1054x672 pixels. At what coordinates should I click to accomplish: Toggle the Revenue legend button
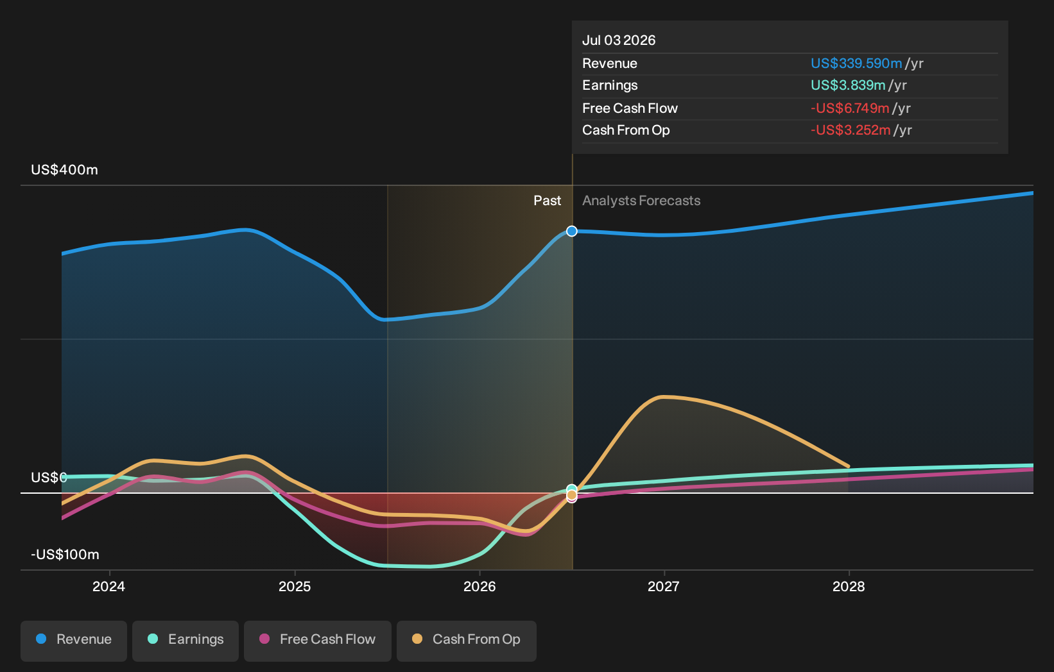point(74,641)
